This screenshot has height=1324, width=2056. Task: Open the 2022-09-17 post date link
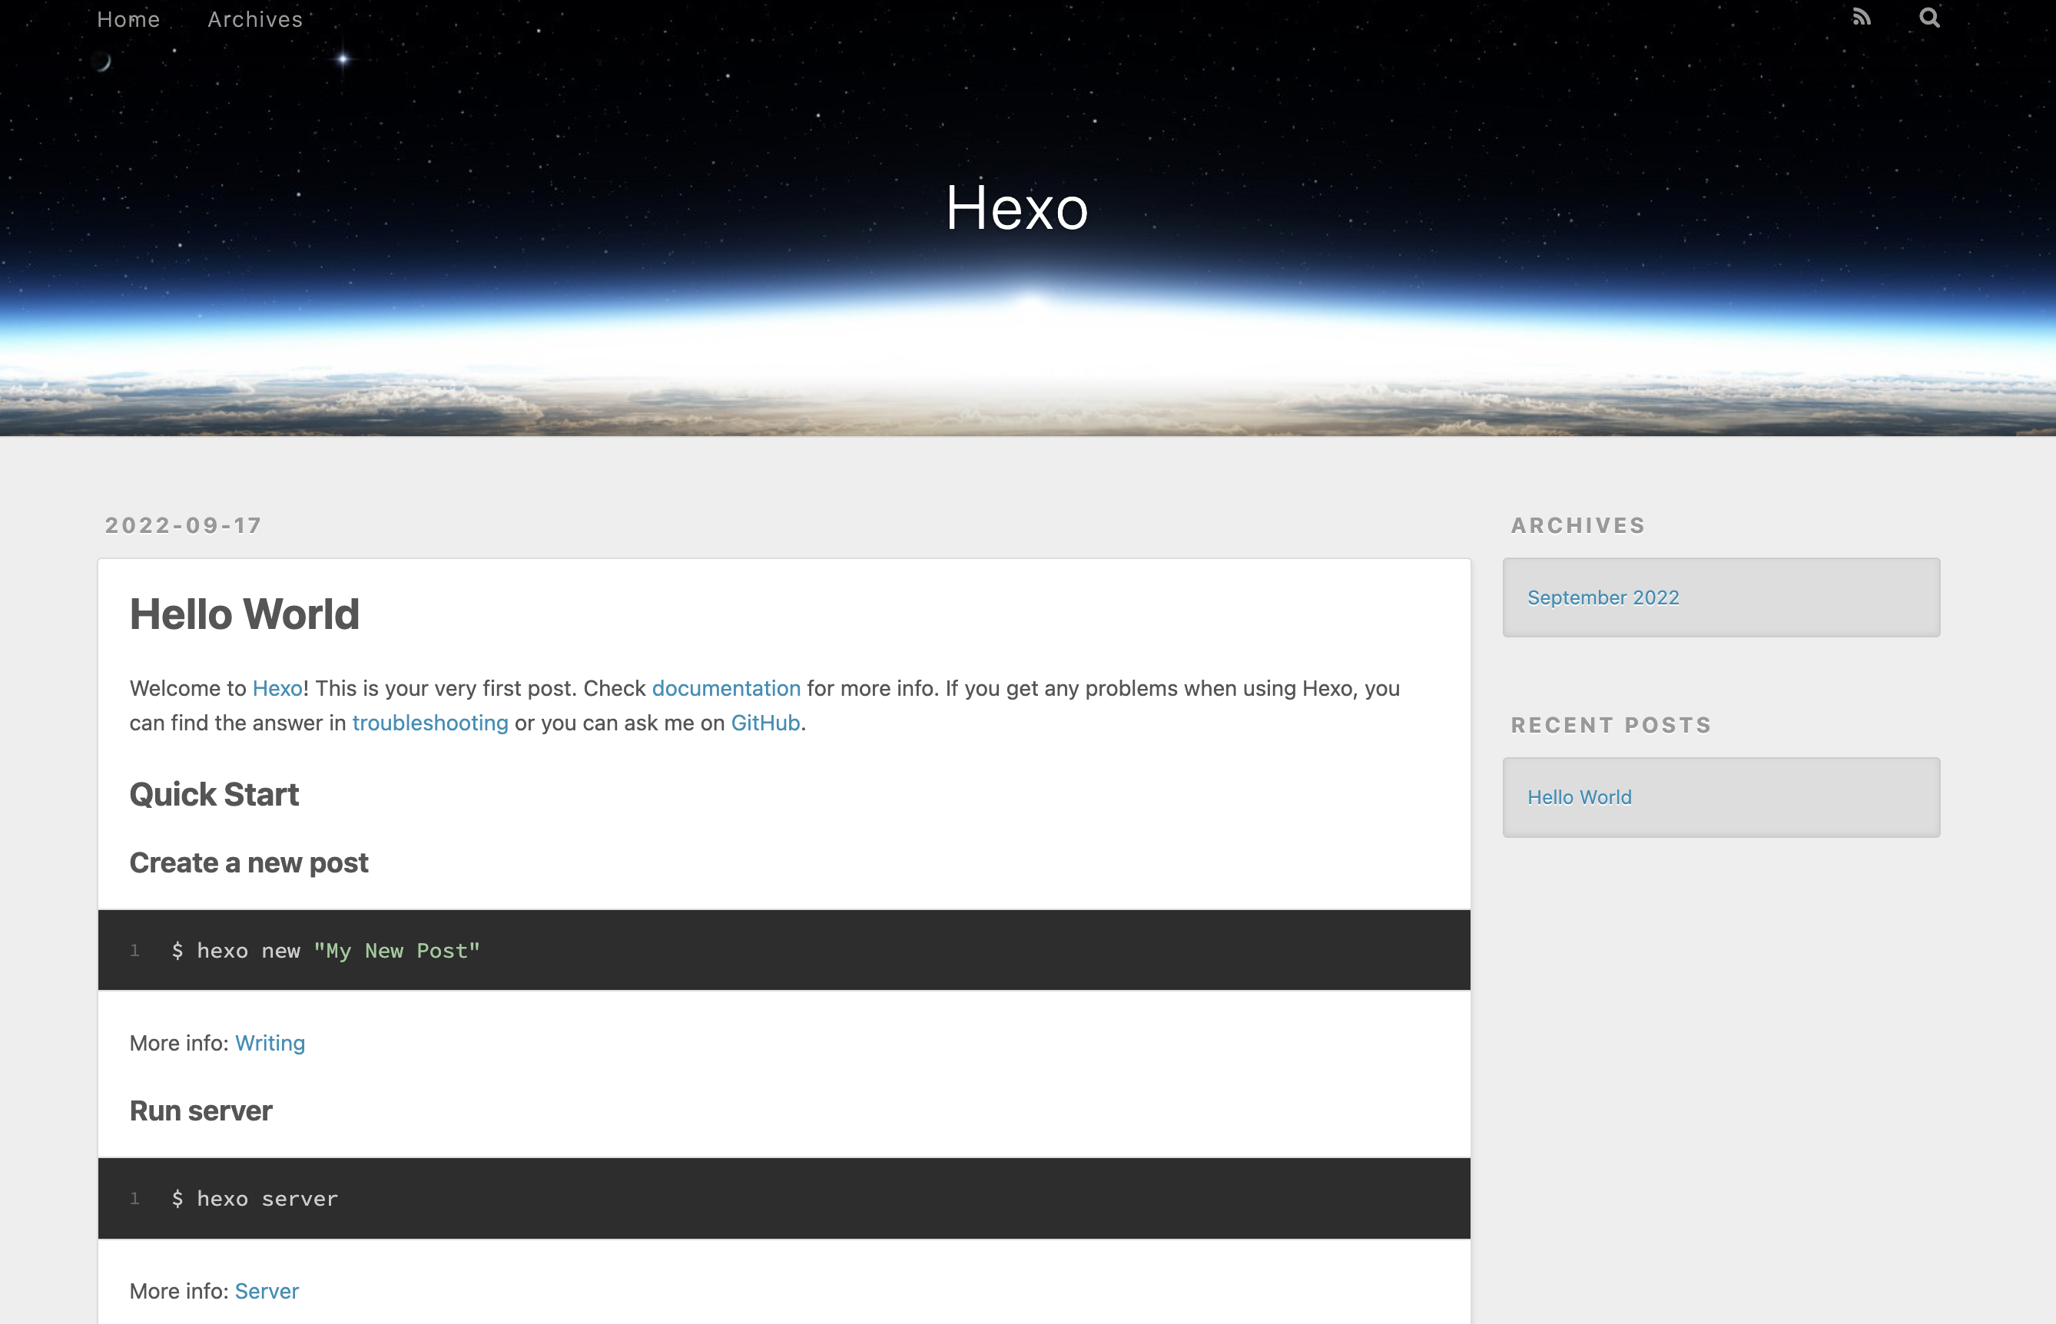pyautogui.click(x=183, y=525)
